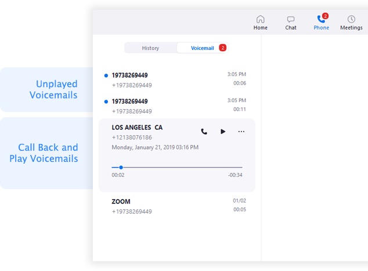Viewport: 368px width, 271px height.
Task: Play the Los Angeles voicemail
Action: click(x=223, y=132)
